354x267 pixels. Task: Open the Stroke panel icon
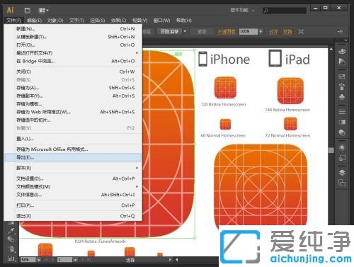[342, 112]
